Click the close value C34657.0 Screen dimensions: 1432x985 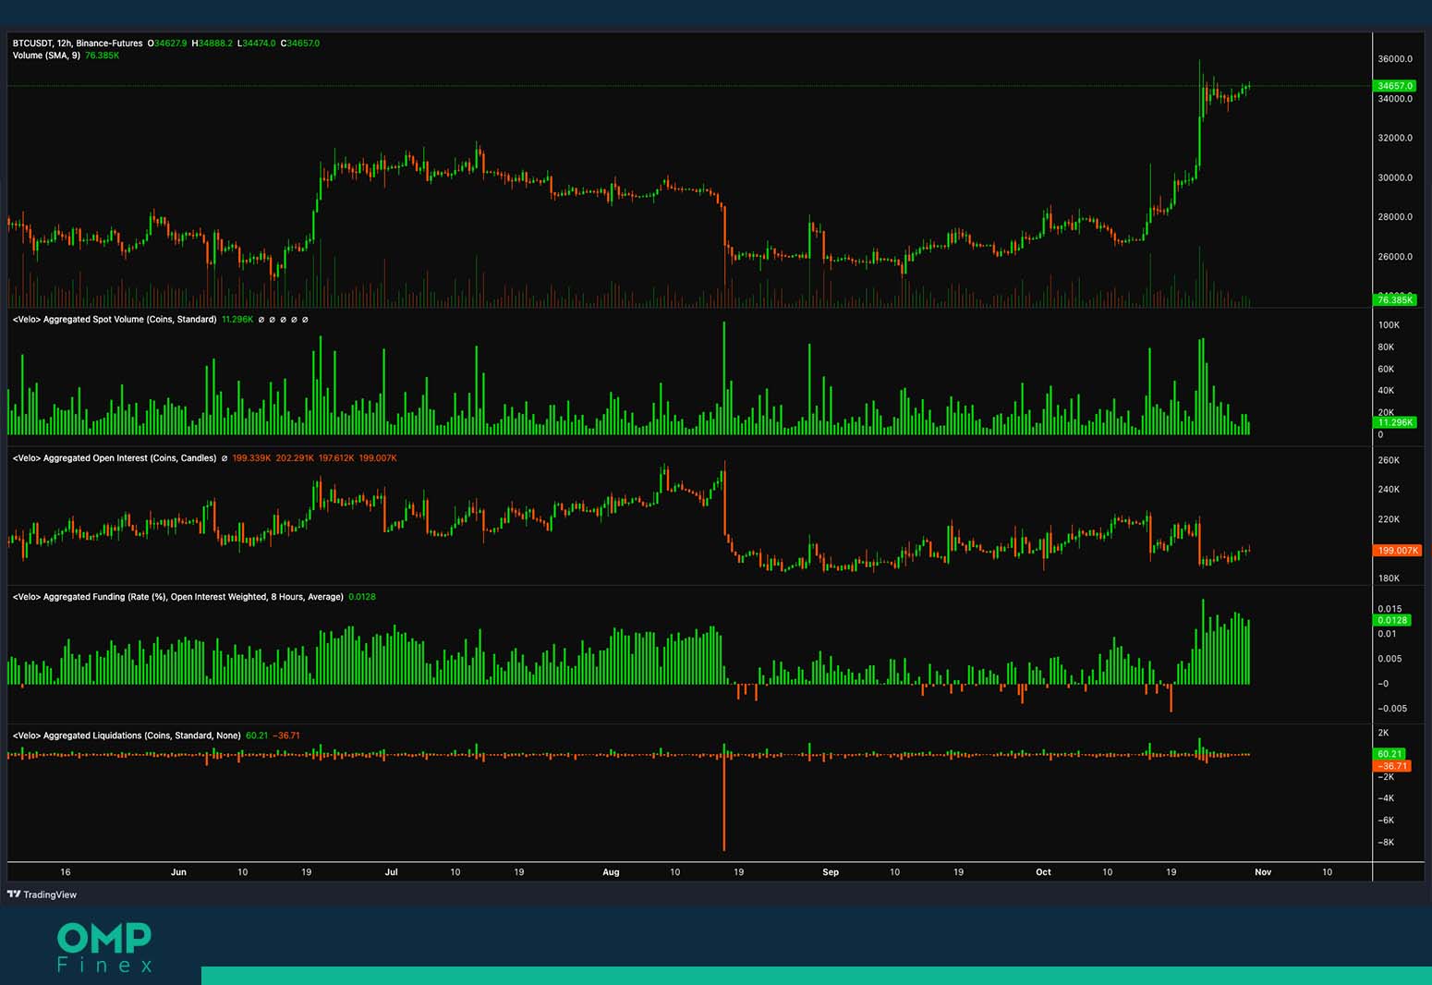pyautogui.click(x=300, y=43)
